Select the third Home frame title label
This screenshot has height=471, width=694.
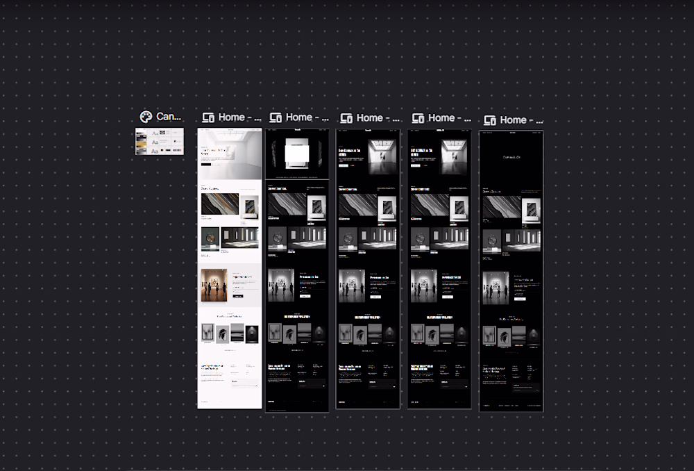click(x=378, y=118)
